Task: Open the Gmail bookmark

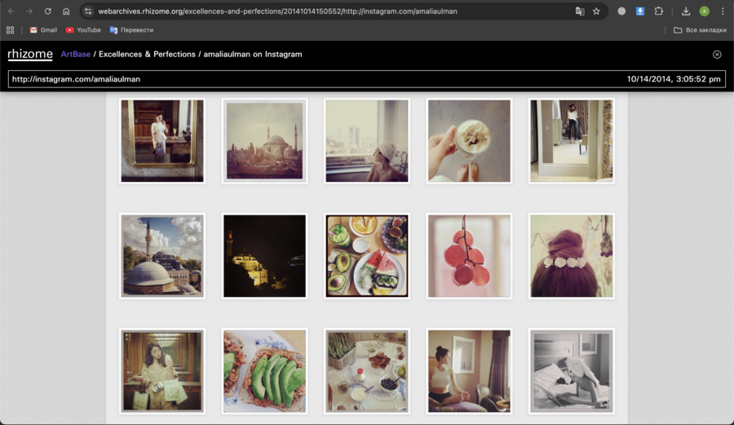Action: (43, 30)
